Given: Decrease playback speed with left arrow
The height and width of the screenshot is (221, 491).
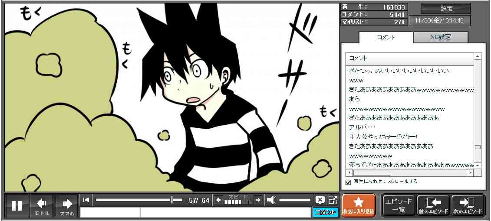Looking at the screenshot, I should [x=218, y=200].
